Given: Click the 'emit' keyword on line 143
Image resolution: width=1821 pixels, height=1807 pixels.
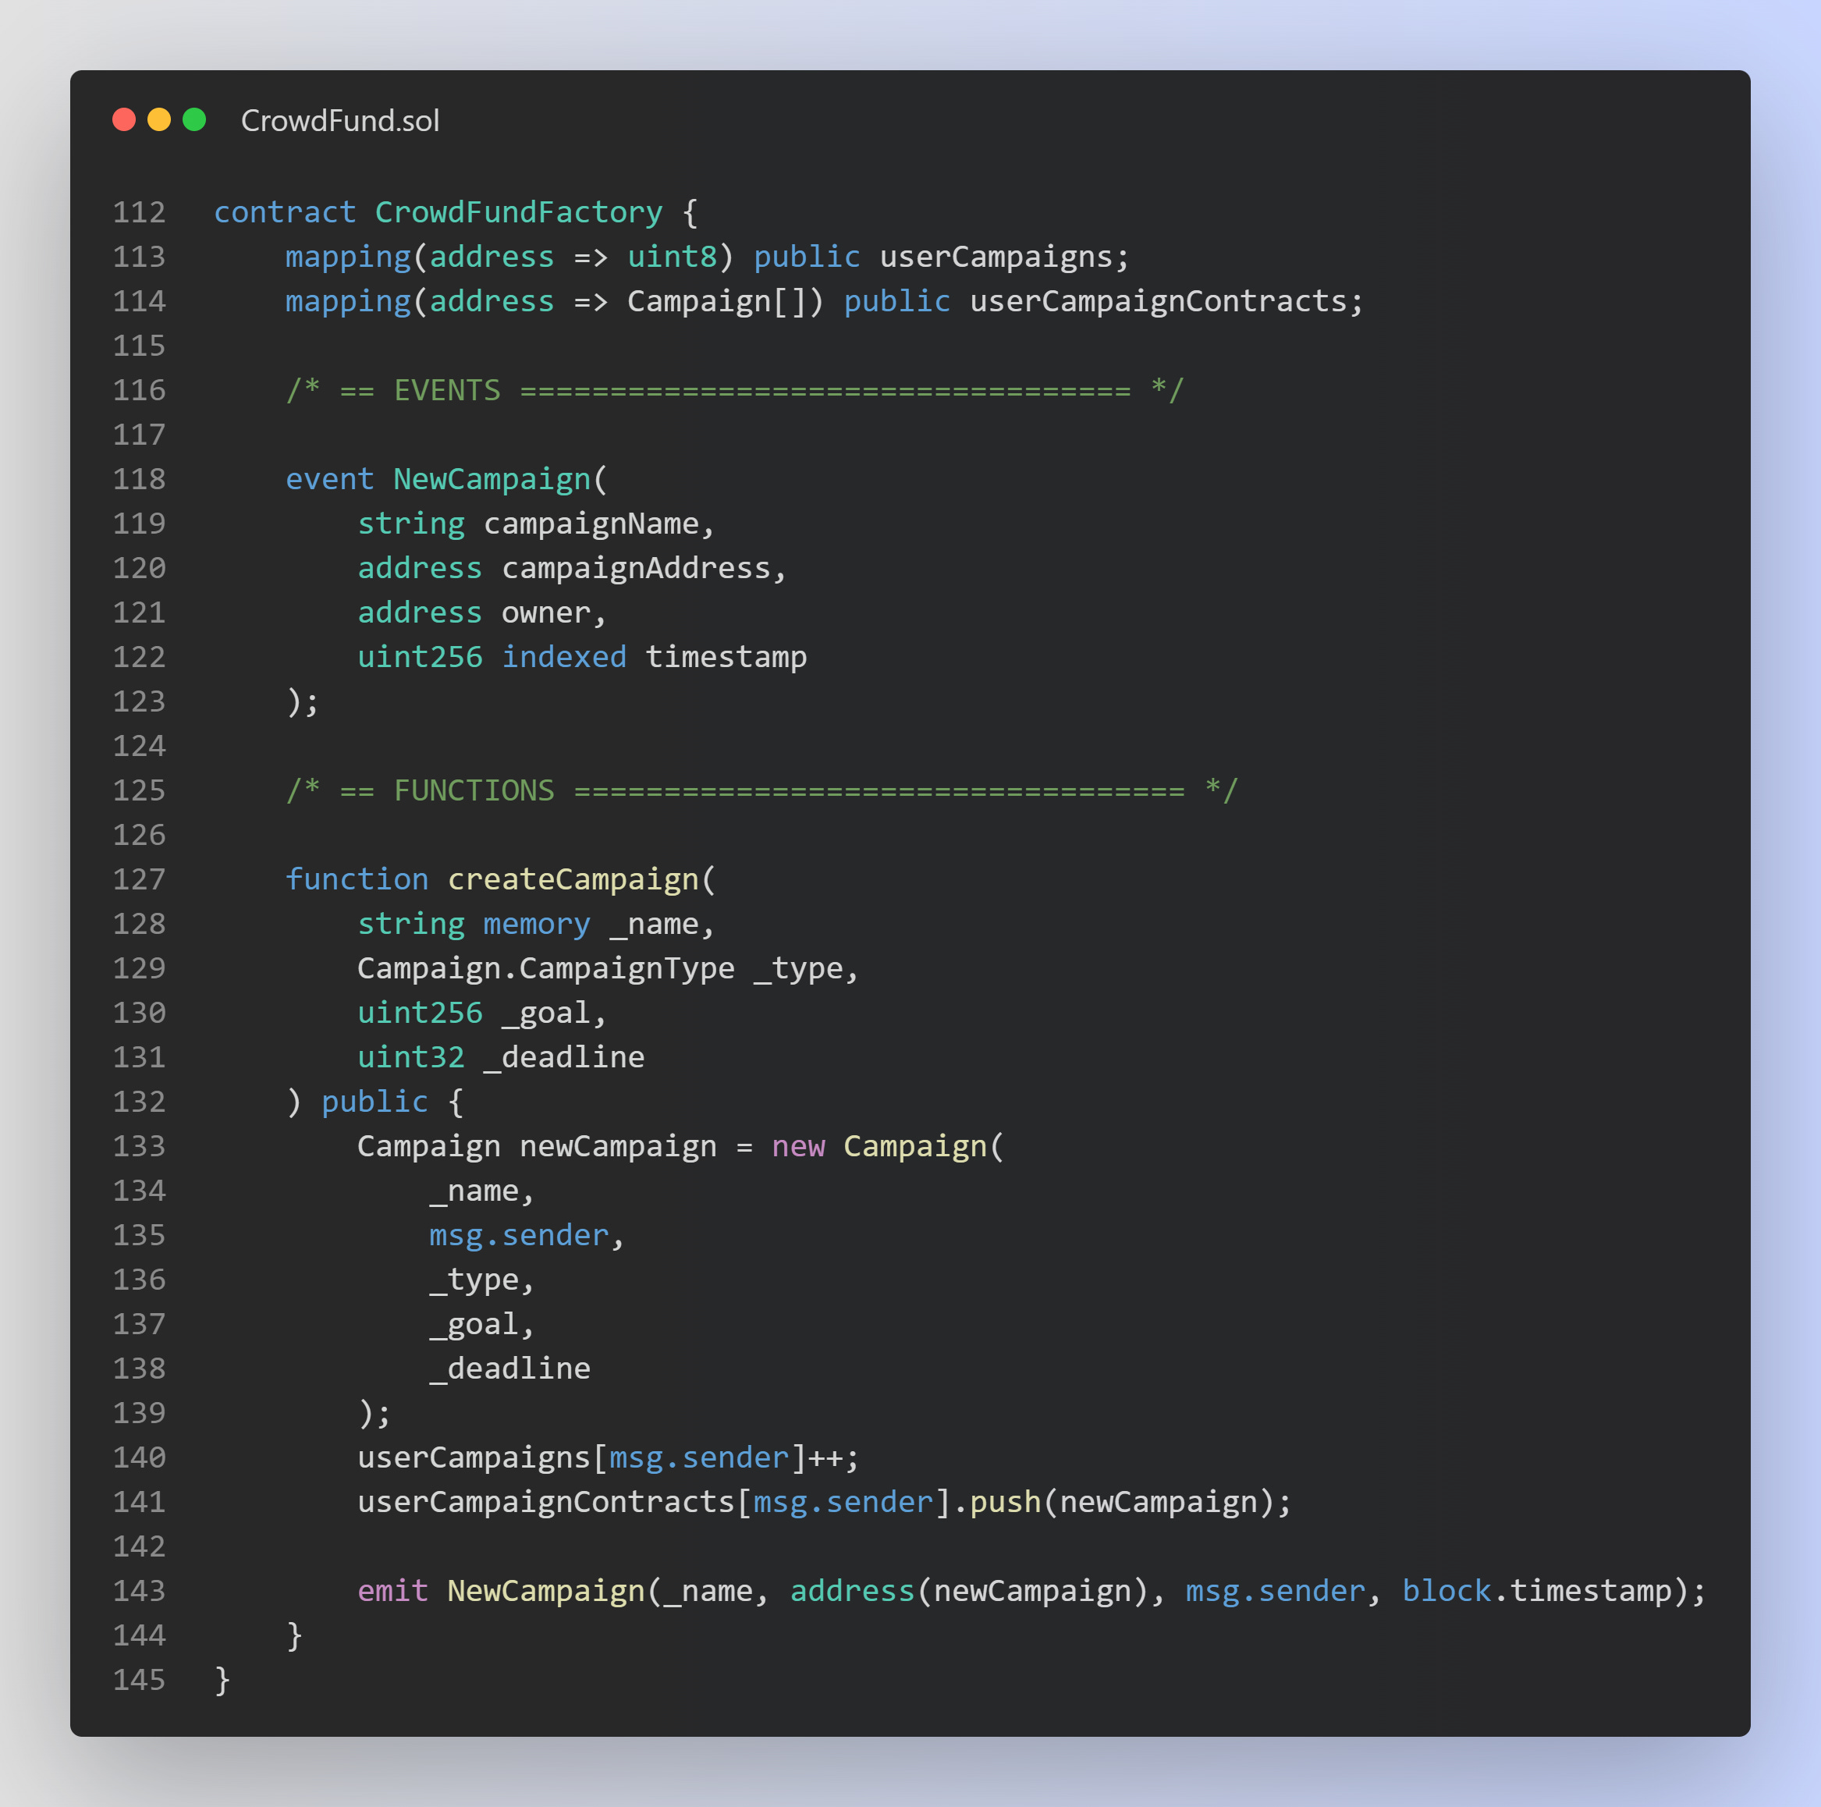Looking at the screenshot, I should [392, 1591].
